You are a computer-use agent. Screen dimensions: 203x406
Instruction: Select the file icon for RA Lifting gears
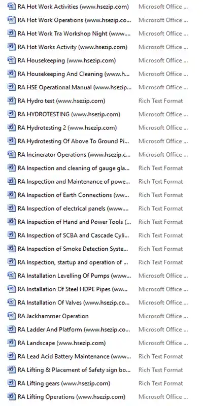click(12, 383)
